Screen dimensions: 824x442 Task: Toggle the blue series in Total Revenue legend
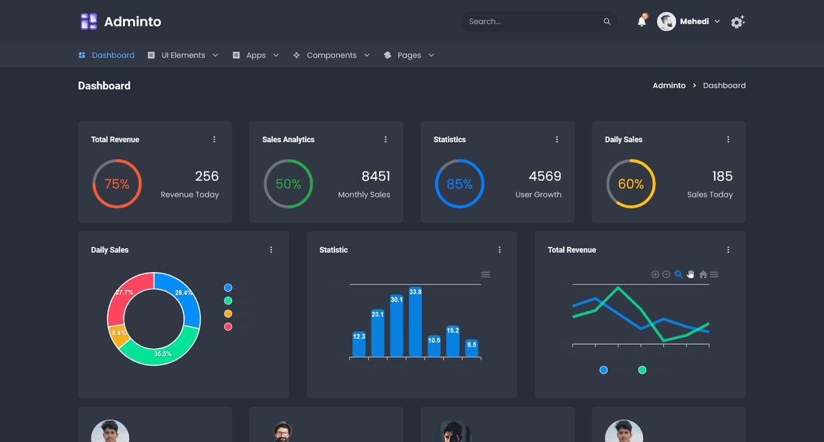point(603,369)
